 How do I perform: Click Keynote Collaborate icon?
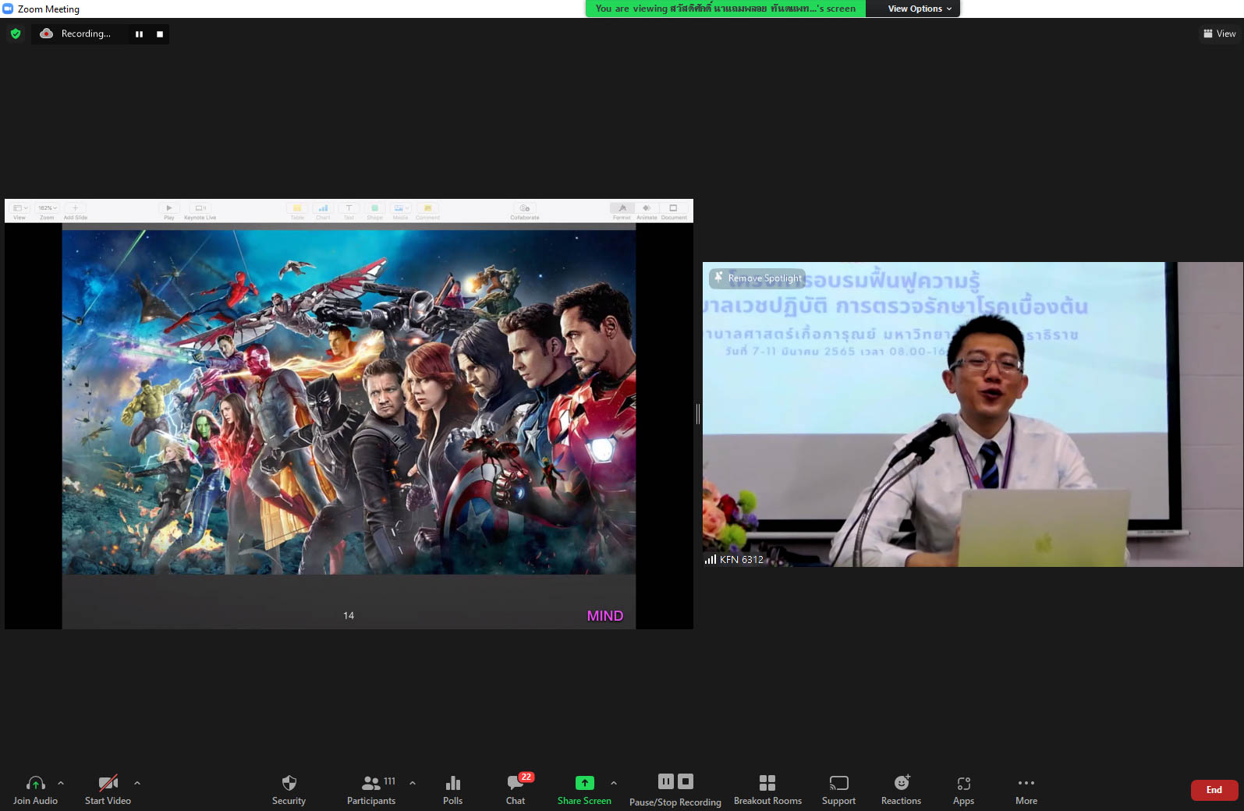(x=525, y=209)
